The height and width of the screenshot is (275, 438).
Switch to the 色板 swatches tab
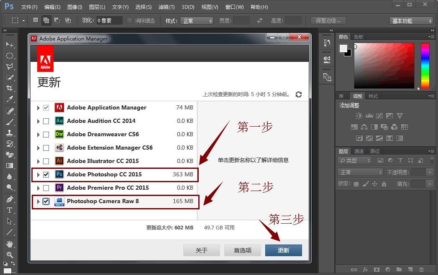point(359,37)
